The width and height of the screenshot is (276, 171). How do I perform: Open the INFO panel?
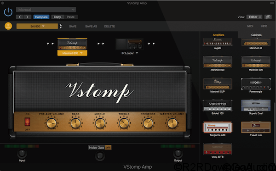coord(264,26)
